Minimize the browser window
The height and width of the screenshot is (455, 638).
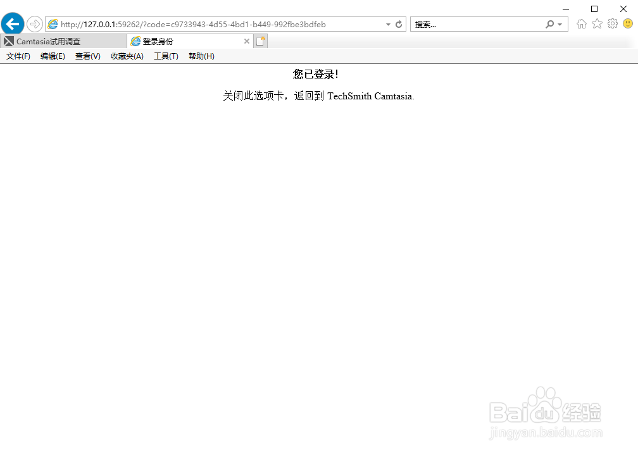tap(566, 9)
